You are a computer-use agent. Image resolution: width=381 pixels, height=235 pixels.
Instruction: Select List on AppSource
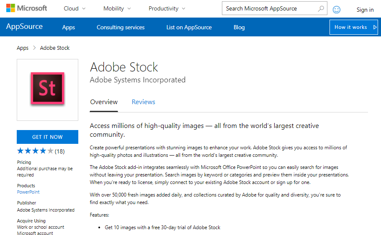[189, 27]
